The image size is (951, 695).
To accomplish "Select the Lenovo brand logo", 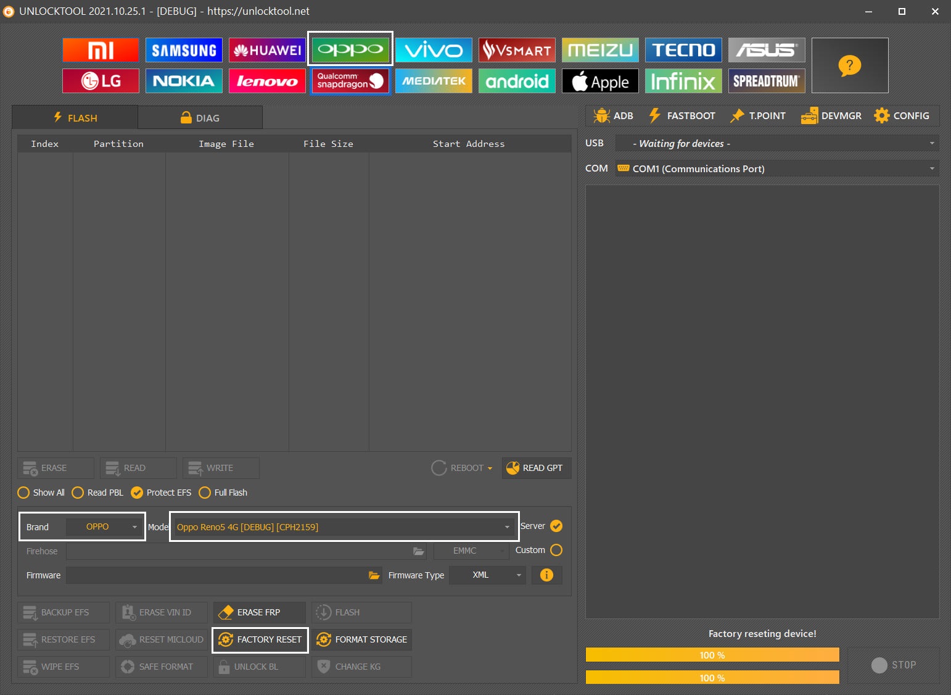I will pos(267,81).
